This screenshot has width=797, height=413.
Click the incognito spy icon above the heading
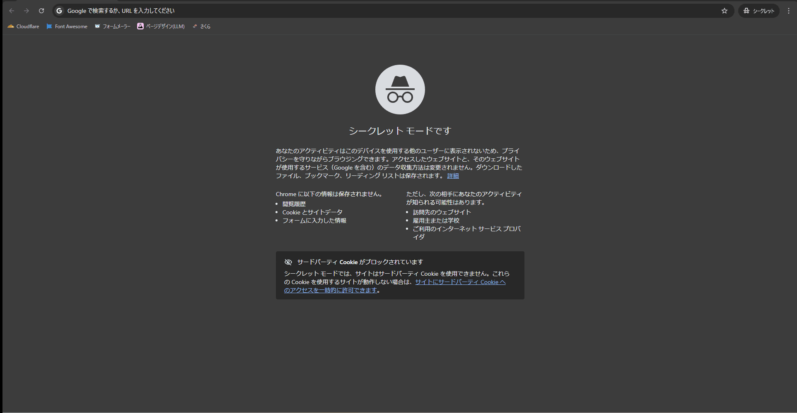point(399,89)
